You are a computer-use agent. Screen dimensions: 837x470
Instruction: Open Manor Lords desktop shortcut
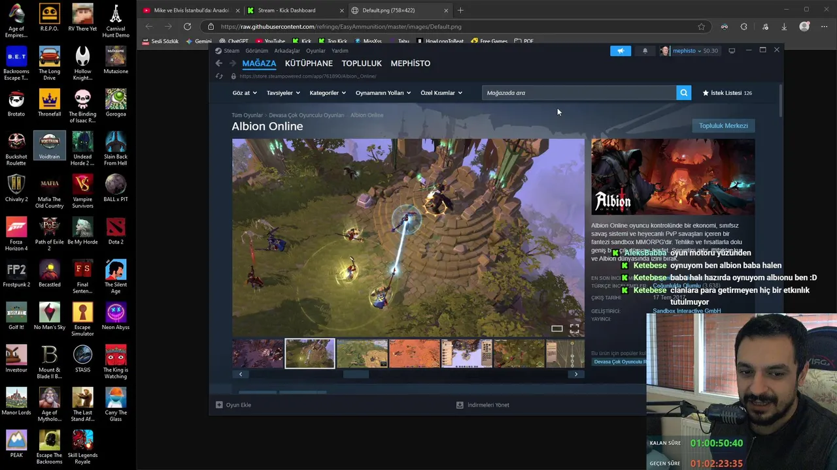click(x=16, y=401)
